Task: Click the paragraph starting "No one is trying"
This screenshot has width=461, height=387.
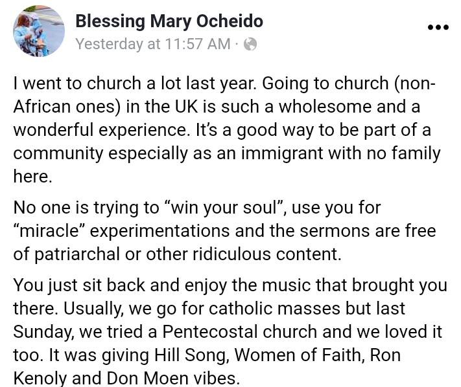Action: coord(224,231)
